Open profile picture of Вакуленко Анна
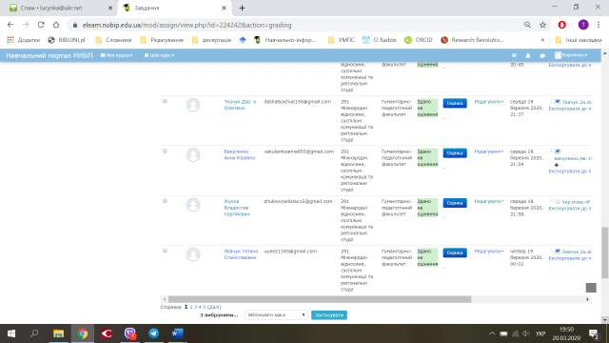Image resolution: width=609 pixels, height=343 pixels. (x=193, y=154)
